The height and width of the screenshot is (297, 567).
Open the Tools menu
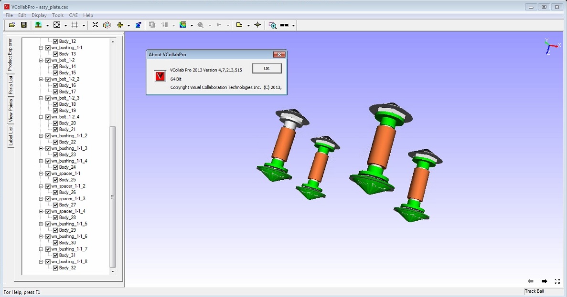point(58,15)
